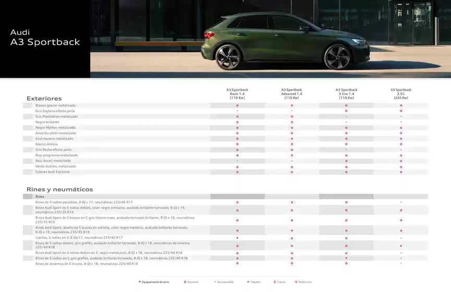451x292 pixels.
Task: Click Advanced 1.4 marker for 'Verde distrito, metalizado'
Action: pos(291,167)
